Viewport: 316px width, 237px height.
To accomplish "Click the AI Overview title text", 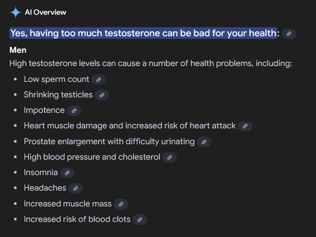I will pyautogui.click(x=46, y=12).
